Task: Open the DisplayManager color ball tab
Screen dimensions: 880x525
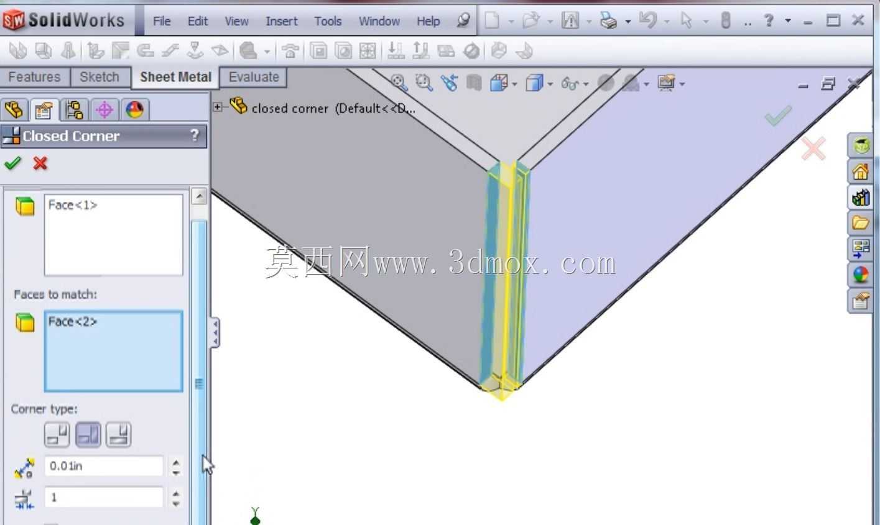Action: [135, 110]
